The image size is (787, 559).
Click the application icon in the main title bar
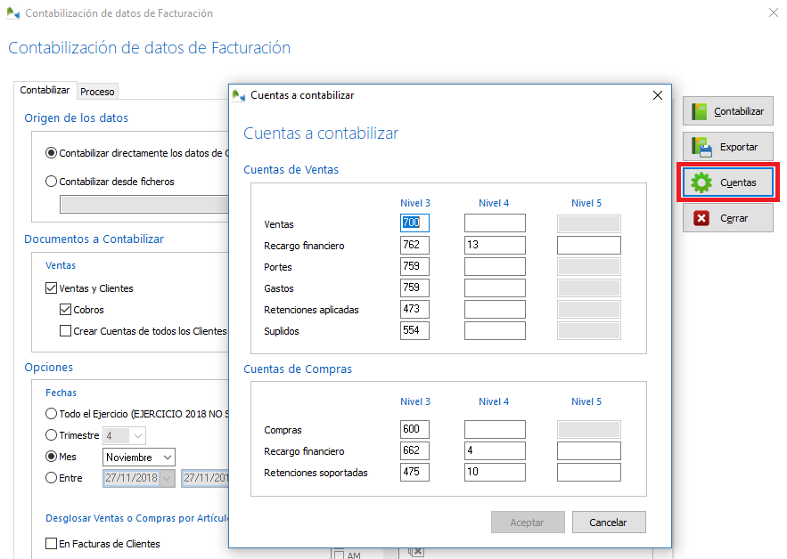[x=12, y=13]
